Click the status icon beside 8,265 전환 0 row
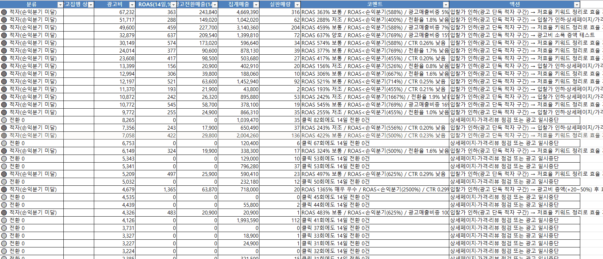Screen dimensions: 603x259 (4, 120)
